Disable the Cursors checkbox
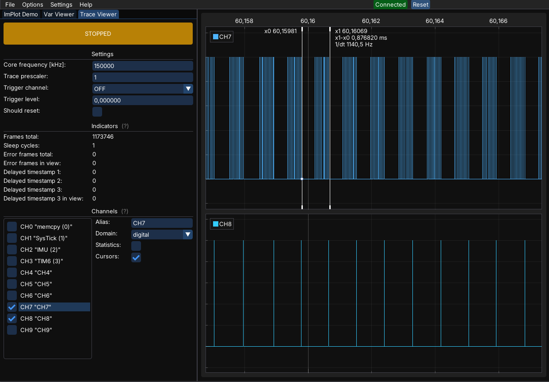The width and height of the screenshot is (549, 382). click(136, 257)
